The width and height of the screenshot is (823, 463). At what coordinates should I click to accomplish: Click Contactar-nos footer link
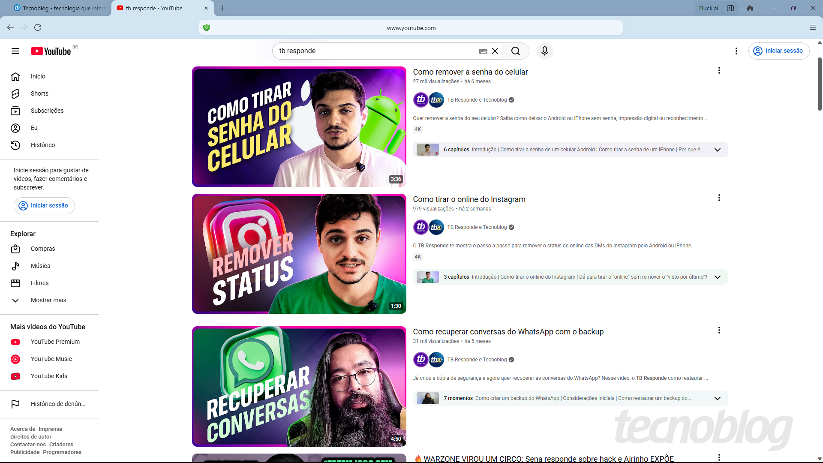tap(28, 445)
